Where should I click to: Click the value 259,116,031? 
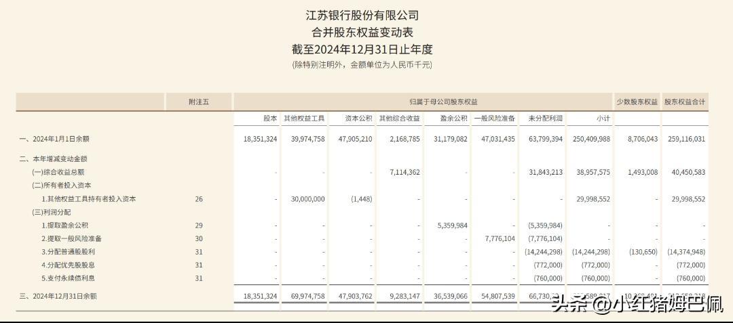click(x=685, y=139)
